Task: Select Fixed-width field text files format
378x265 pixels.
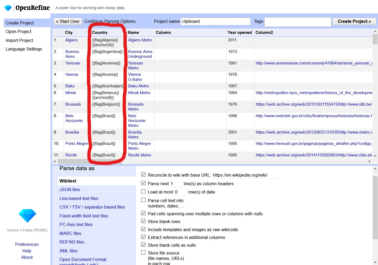Action: tap(84, 216)
